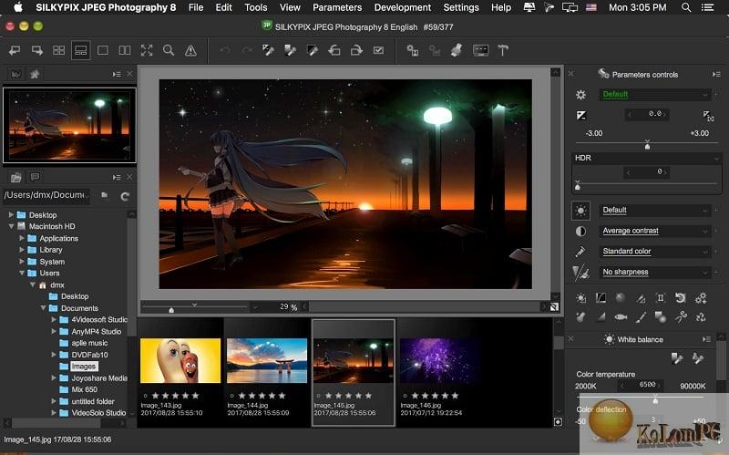Open the hammer tools icon
Viewport: 729px width, 455px height.
click(x=503, y=50)
